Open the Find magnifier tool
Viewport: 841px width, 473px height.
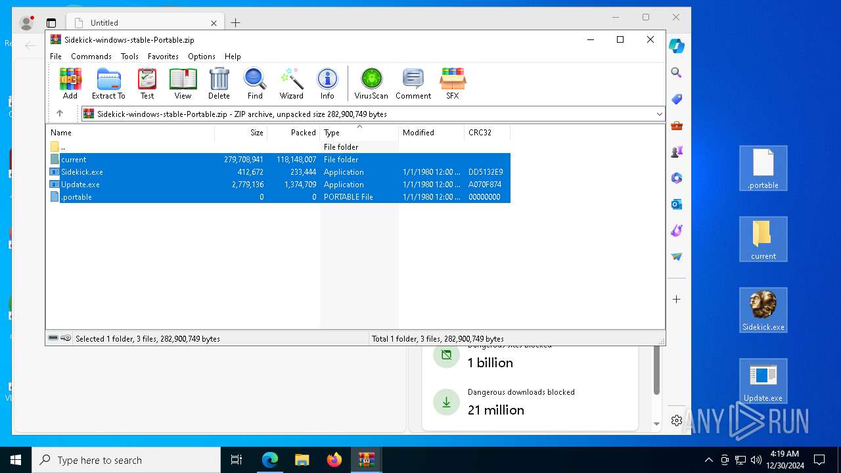coord(255,83)
